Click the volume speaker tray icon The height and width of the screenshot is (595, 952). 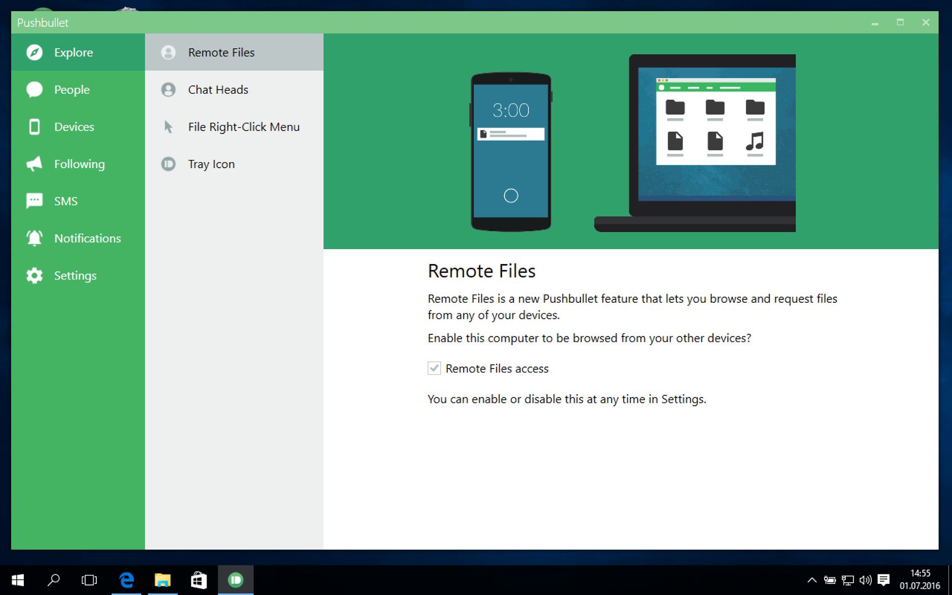866,580
